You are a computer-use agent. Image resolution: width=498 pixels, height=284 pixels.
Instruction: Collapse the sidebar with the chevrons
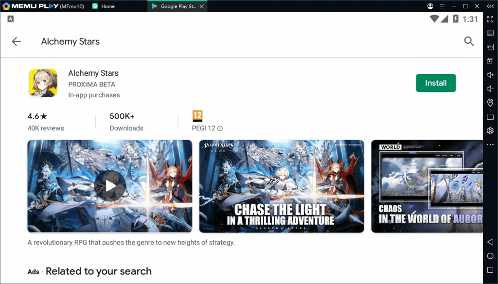click(x=490, y=6)
